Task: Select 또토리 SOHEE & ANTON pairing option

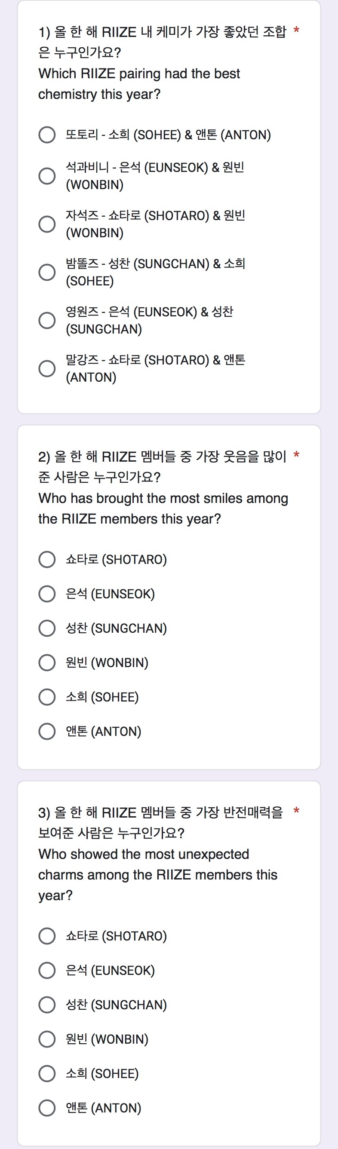Action: [x=47, y=135]
